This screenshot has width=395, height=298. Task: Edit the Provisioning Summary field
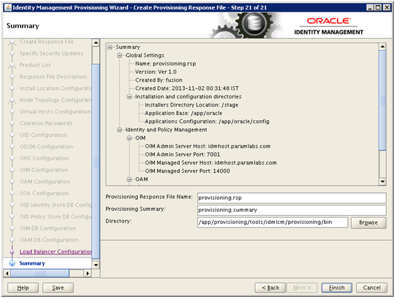pyautogui.click(x=292, y=210)
